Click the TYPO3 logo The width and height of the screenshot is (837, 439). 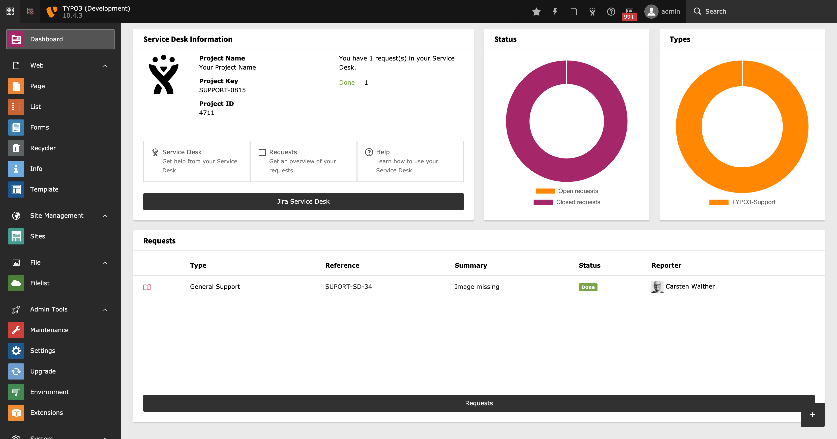click(x=52, y=12)
